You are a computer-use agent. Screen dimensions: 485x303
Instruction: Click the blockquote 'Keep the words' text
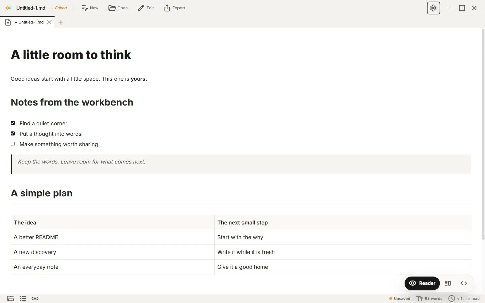tap(82, 162)
